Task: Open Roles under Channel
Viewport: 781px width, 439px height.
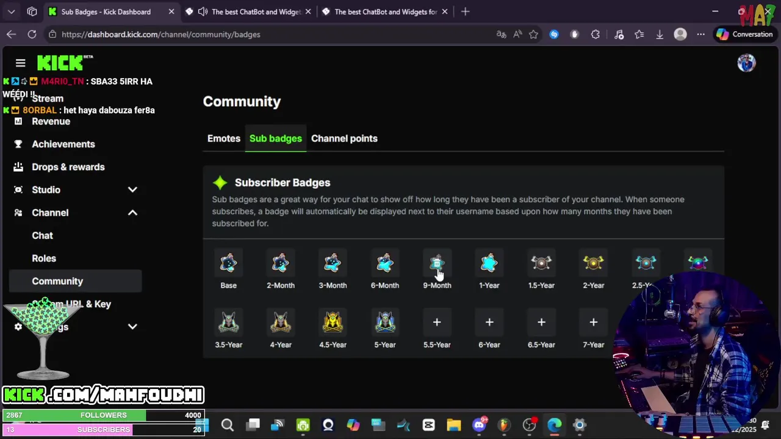Action: (x=44, y=259)
